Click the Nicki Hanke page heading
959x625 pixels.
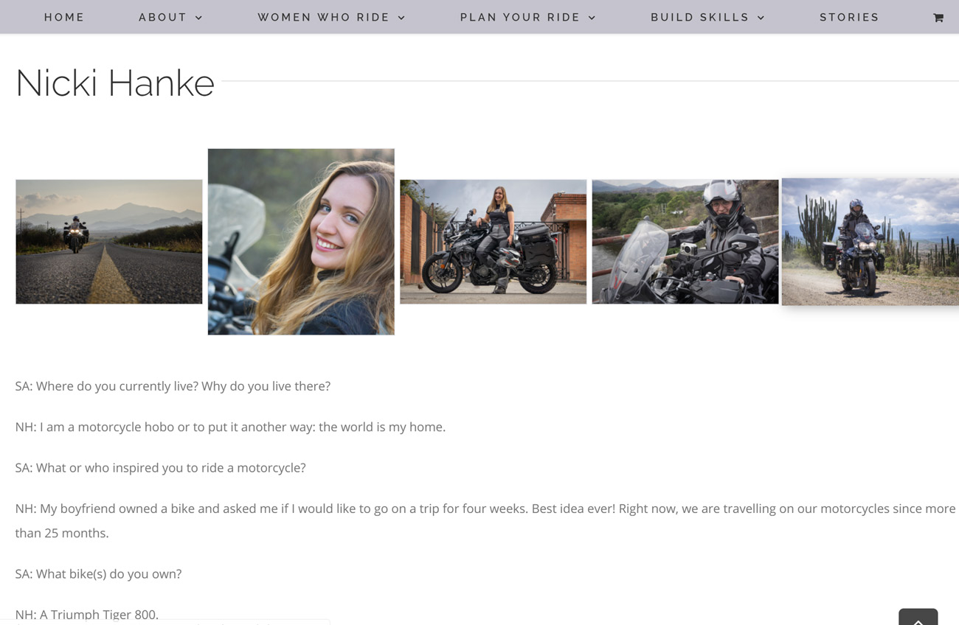(115, 83)
